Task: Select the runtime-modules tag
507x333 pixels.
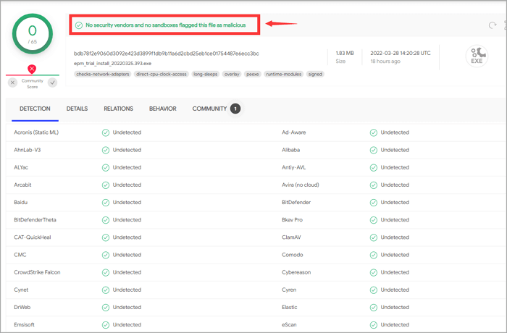Action: click(283, 74)
